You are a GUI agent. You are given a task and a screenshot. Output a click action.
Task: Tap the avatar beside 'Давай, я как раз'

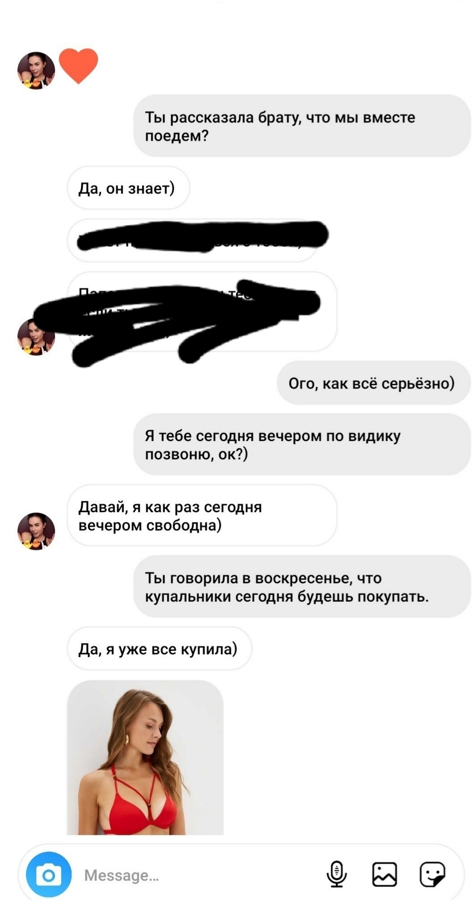[x=36, y=531]
